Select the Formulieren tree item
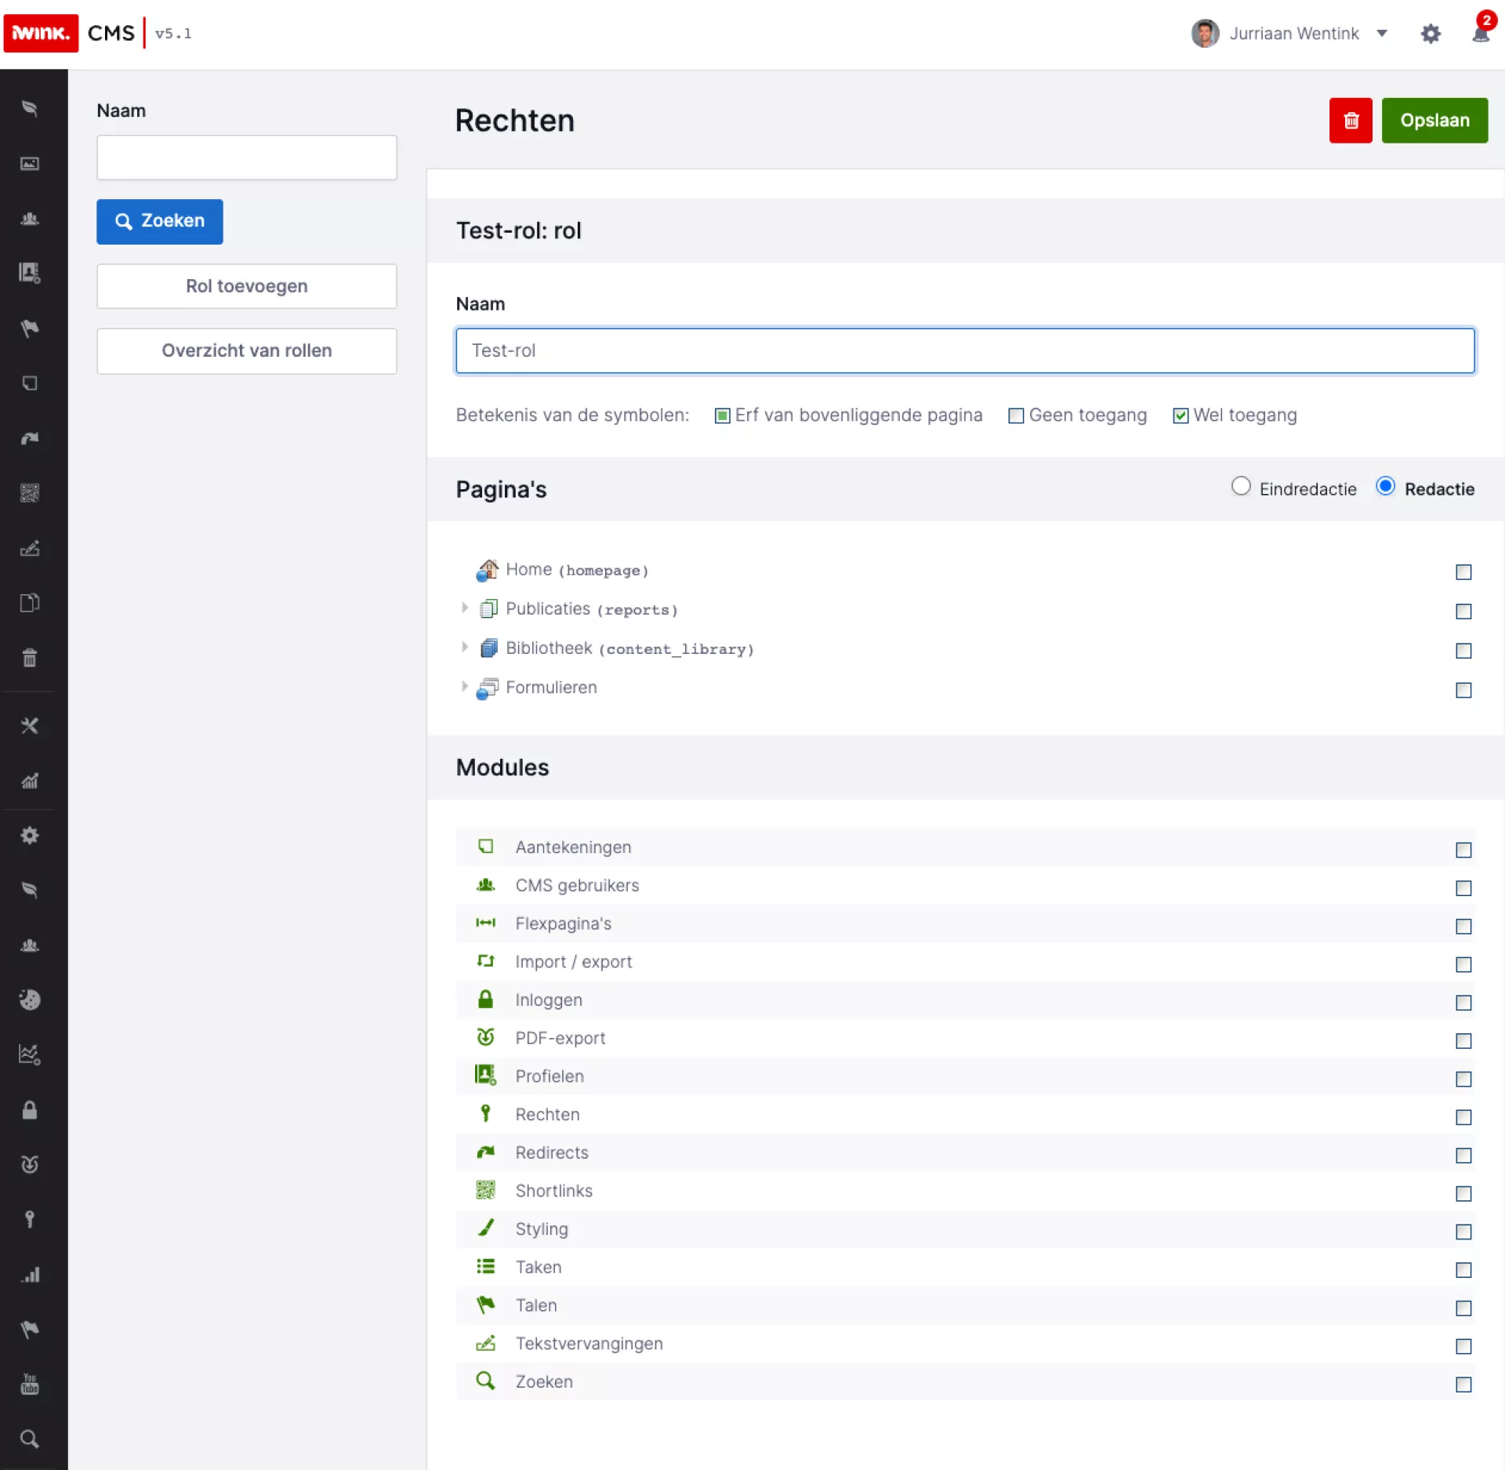 point(550,688)
